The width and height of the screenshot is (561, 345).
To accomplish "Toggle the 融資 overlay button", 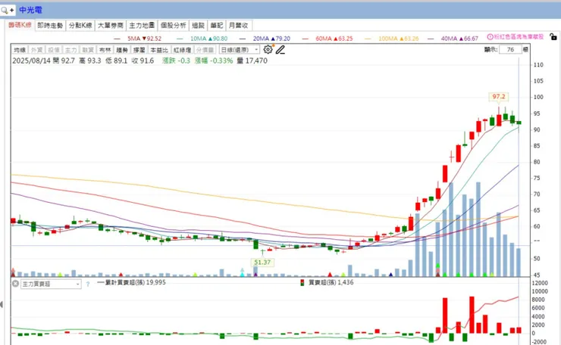I will click(x=88, y=50).
